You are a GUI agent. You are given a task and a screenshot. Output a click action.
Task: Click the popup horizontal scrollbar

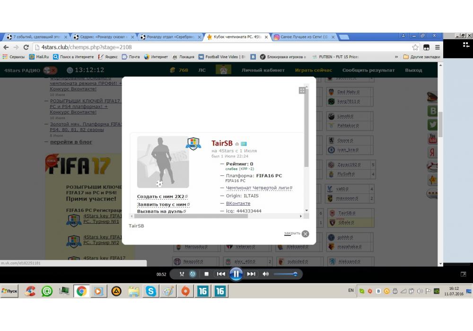[191, 216]
